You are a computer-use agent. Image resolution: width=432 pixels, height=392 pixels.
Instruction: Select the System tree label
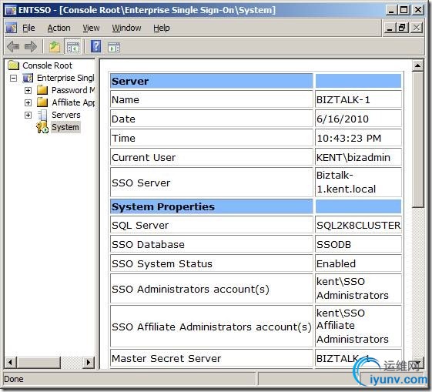tap(65, 127)
